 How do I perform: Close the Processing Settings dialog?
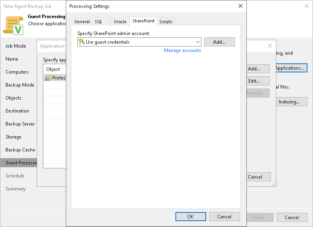pyautogui.click(x=240, y=6)
